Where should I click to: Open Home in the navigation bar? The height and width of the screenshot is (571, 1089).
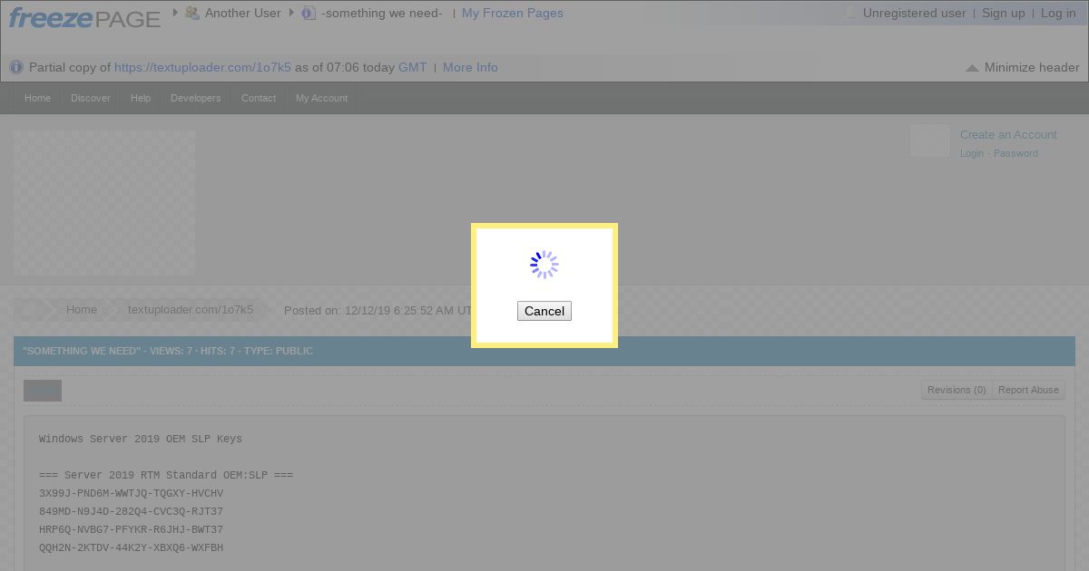[37, 98]
